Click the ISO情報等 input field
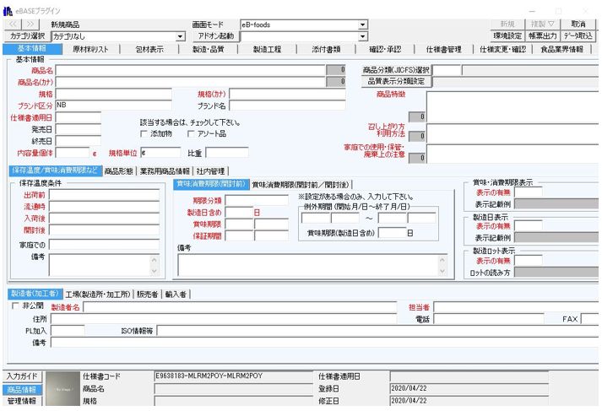The image size is (602, 411). tap(377, 331)
